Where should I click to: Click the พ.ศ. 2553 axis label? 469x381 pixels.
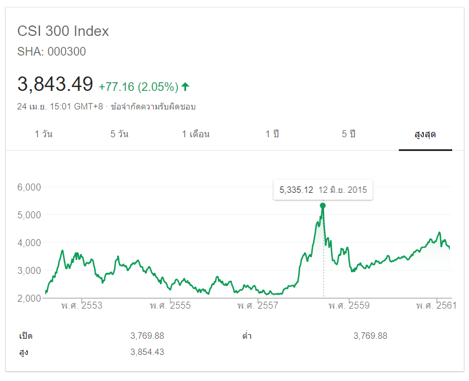[x=82, y=305]
